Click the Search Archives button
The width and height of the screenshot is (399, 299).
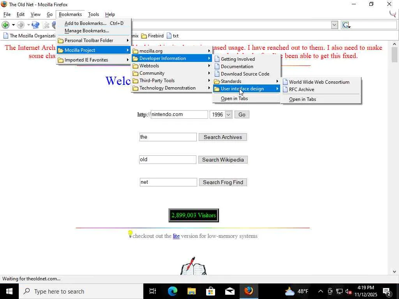pyautogui.click(x=222, y=137)
